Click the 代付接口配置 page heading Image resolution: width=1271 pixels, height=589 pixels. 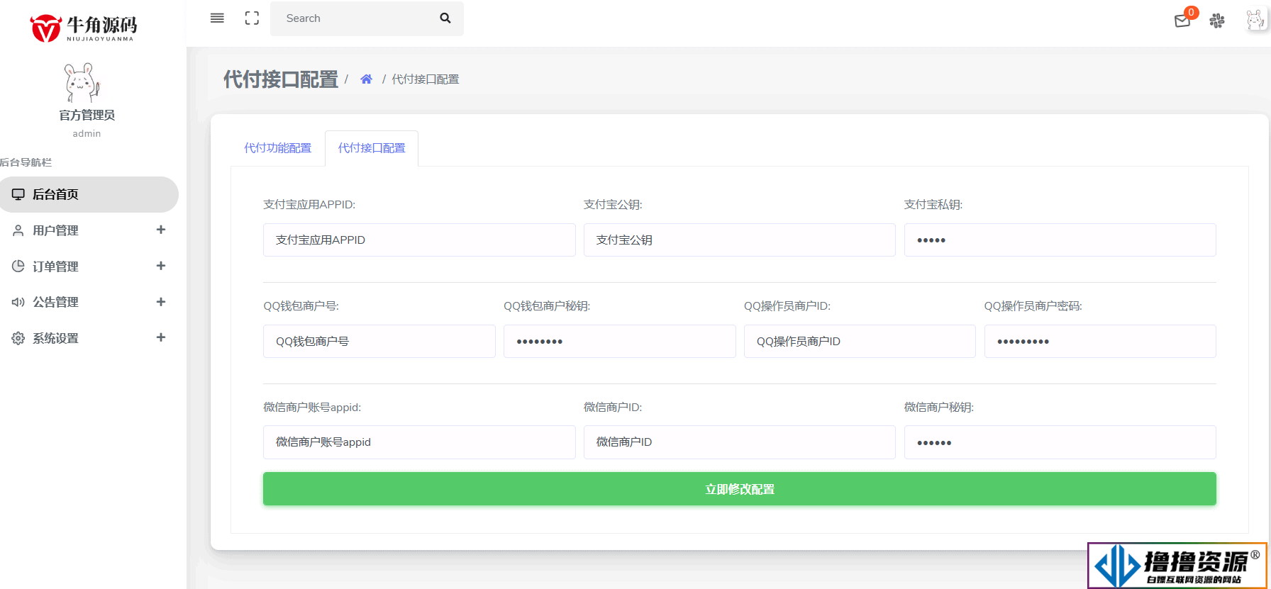281,79
